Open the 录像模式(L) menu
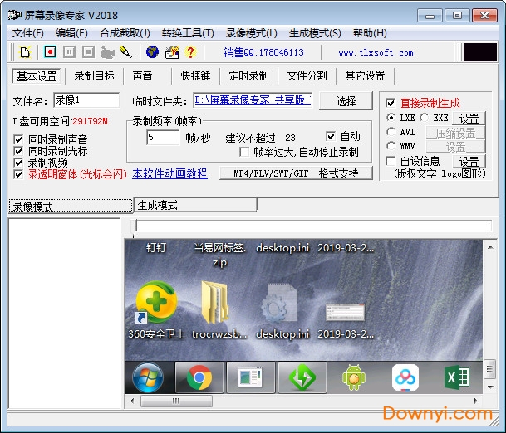 point(250,33)
